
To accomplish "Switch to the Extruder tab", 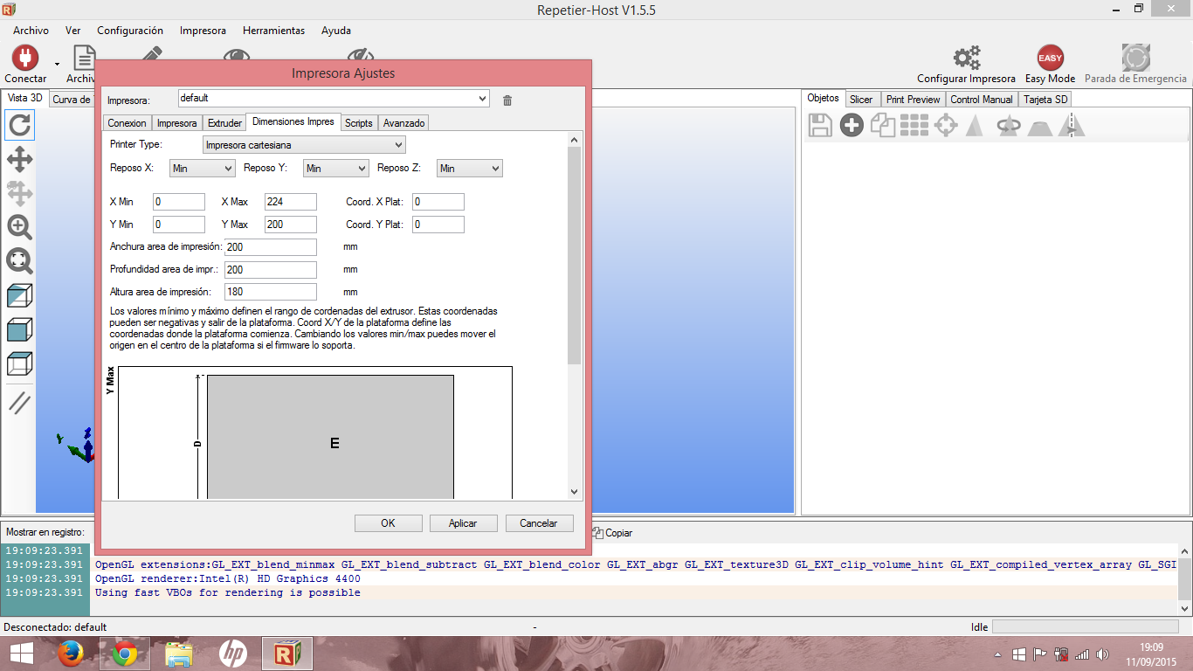I will point(224,123).
